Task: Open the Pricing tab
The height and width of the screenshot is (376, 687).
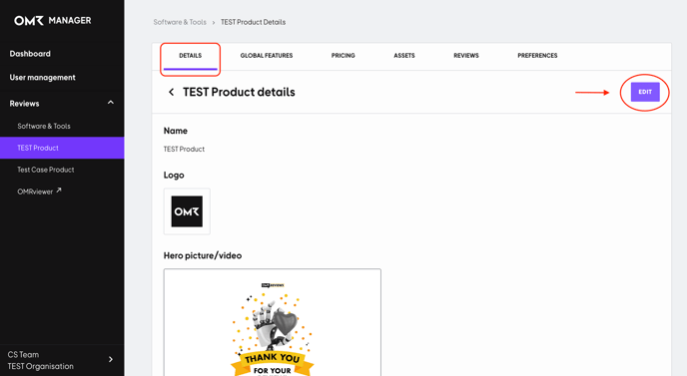Action: (343, 56)
